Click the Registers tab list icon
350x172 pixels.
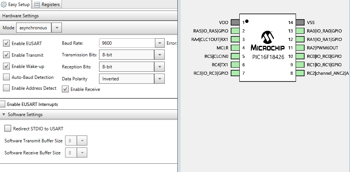pyautogui.click(x=37, y=5)
